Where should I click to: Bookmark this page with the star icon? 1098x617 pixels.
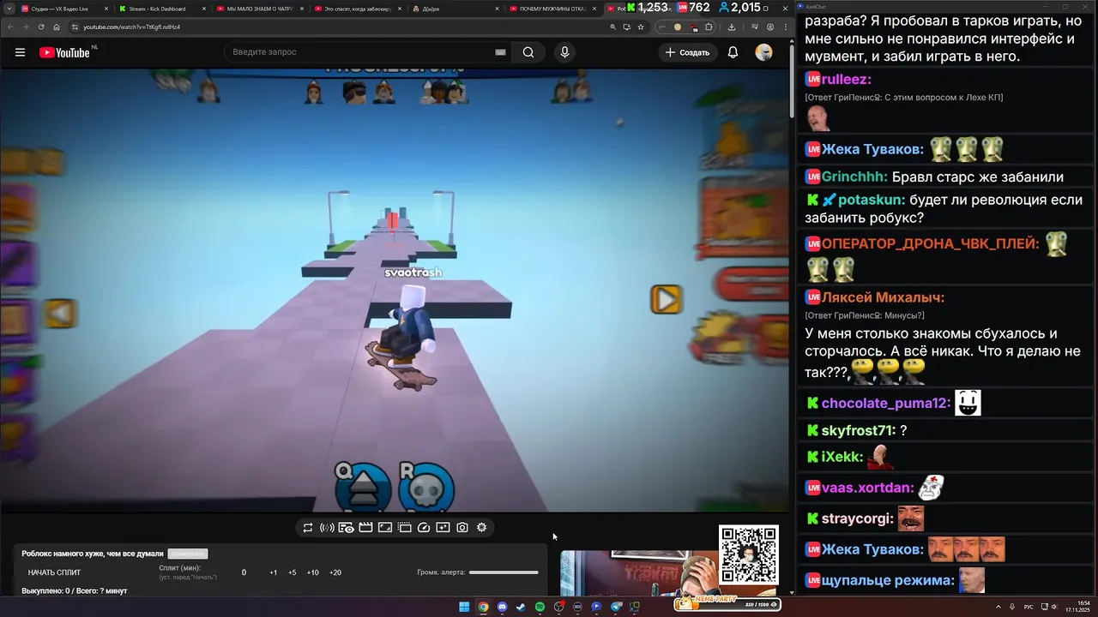(641, 27)
